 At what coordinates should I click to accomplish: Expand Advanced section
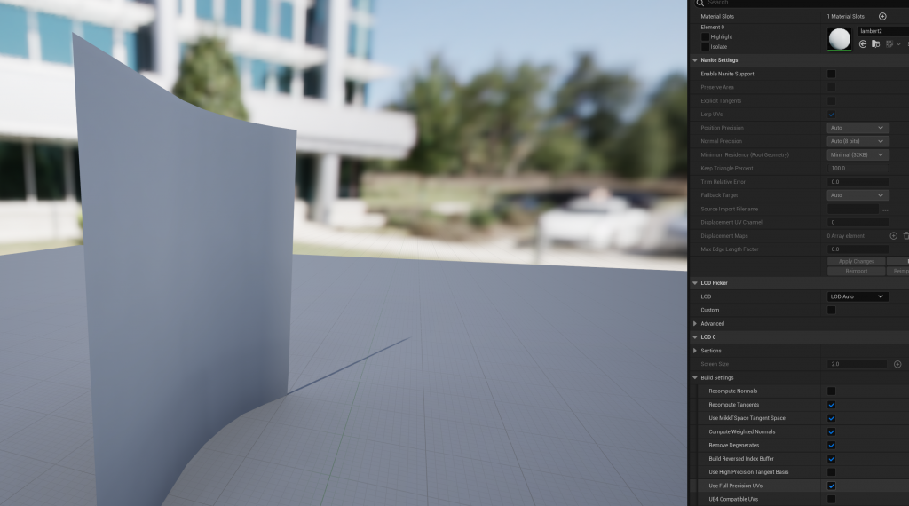[x=694, y=323]
